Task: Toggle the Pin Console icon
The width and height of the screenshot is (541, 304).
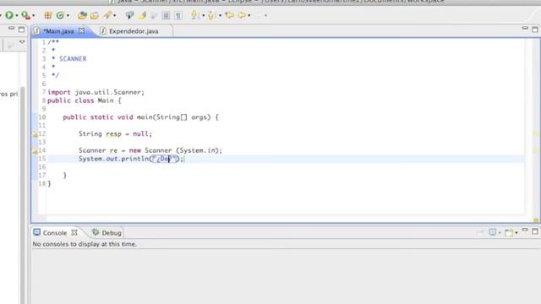Action: (480, 233)
